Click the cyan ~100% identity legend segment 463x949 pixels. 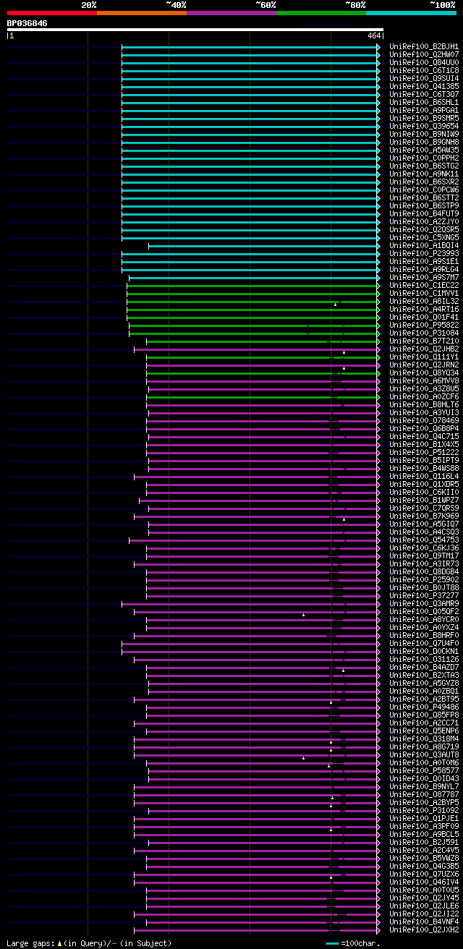(x=411, y=13)
